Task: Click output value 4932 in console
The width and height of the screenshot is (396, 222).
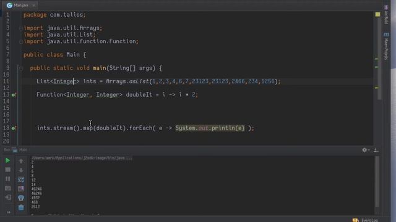Action: click(x=35, y=198)
